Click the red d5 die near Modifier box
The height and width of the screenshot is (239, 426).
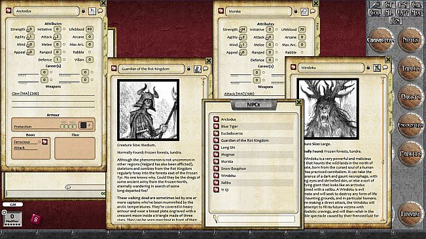coord(36,219)
